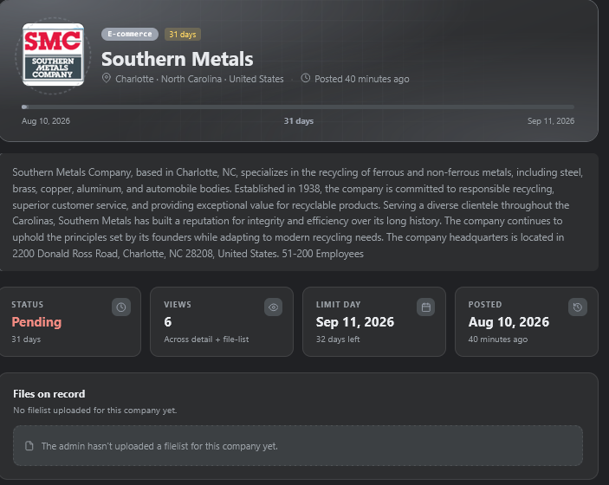Screen dimensions: 609x485
Task: Click the red Pending status text
Action: click(x=36, y=322)
